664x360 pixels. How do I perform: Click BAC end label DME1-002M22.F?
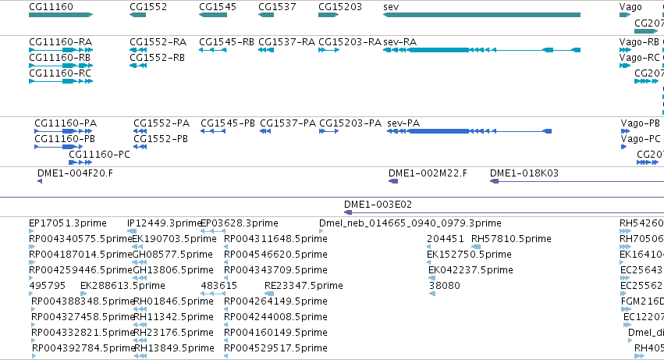click(x=428, y=173)
